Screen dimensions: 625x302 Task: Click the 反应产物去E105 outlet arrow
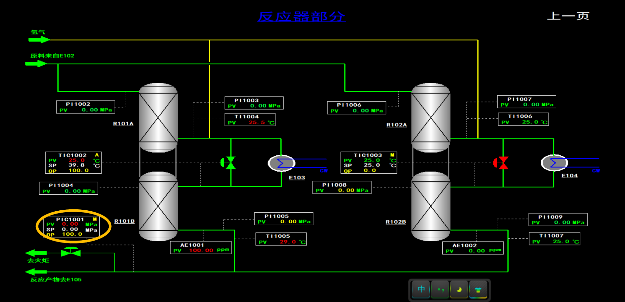[x=36, y=272]
